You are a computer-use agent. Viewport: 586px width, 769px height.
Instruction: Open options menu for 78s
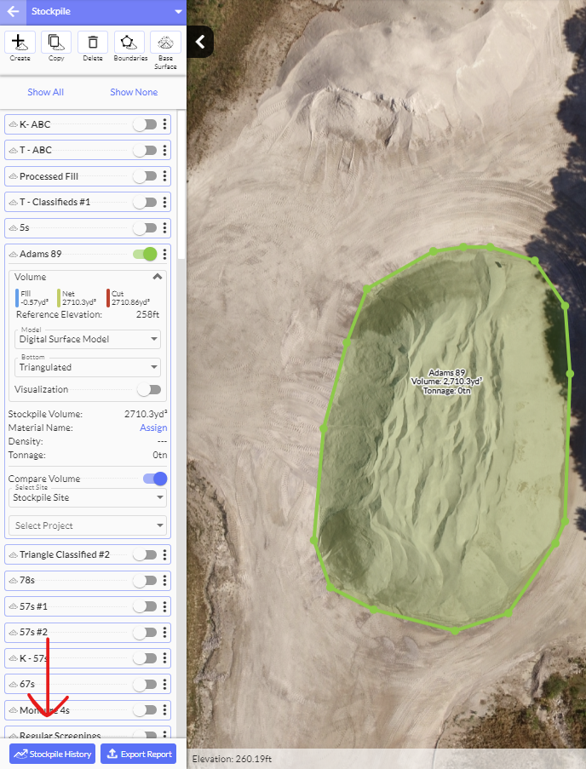[164, 581]
